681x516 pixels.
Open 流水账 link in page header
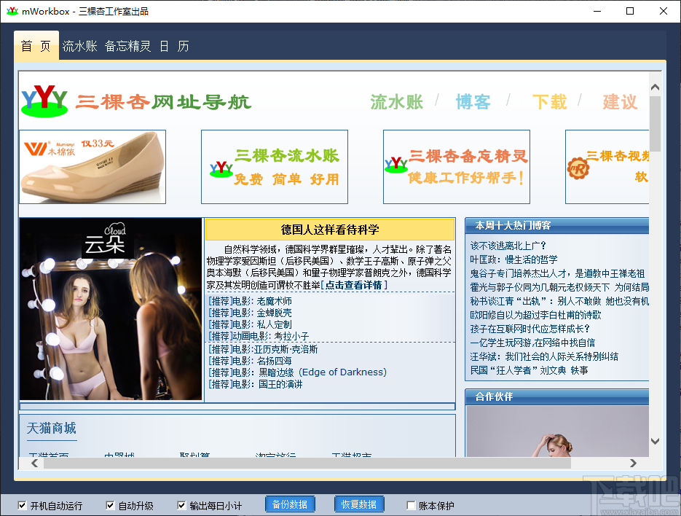tap(396, 102)
